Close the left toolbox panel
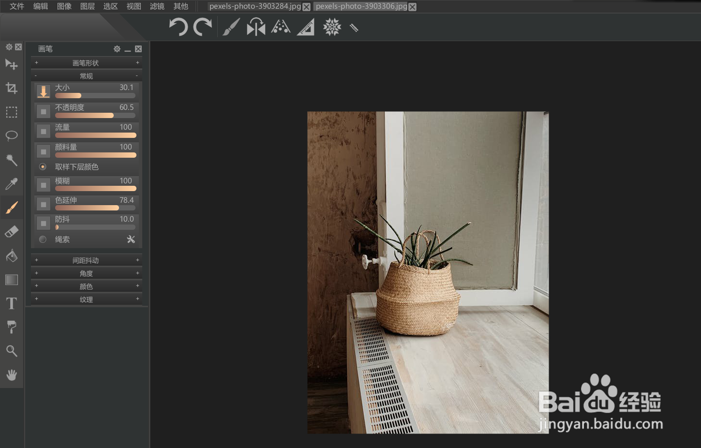701x448 pixels. click(18, 47)
